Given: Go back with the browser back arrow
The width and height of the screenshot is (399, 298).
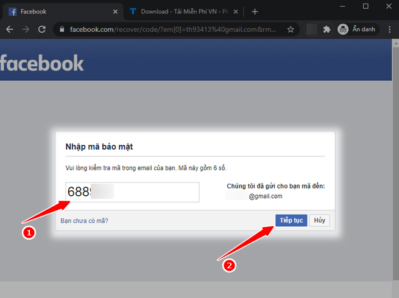Looking at the screenshot, I should tap(10, 29).
